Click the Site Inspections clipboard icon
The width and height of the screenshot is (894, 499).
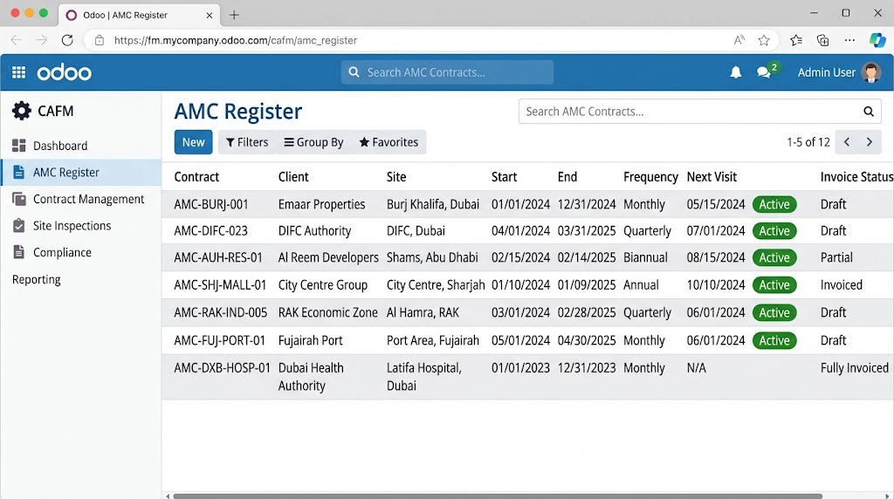(x=19, y=226)
